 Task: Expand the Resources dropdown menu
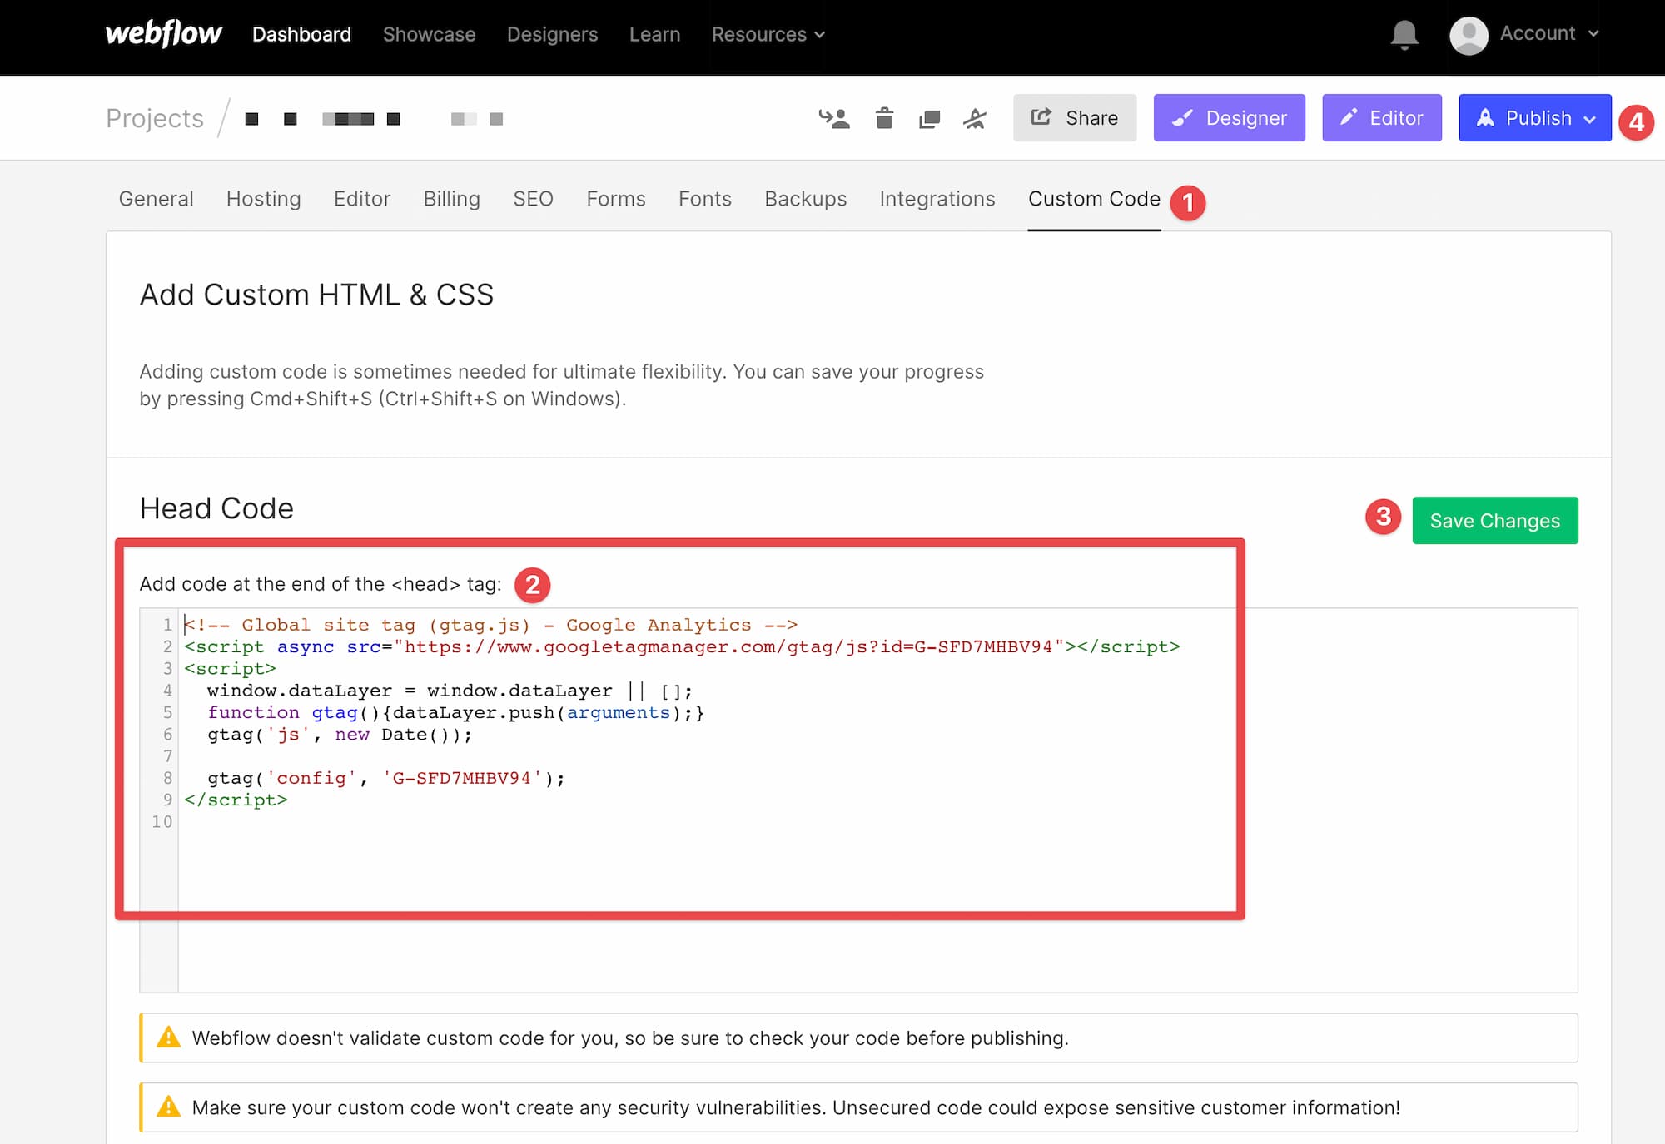768,34
